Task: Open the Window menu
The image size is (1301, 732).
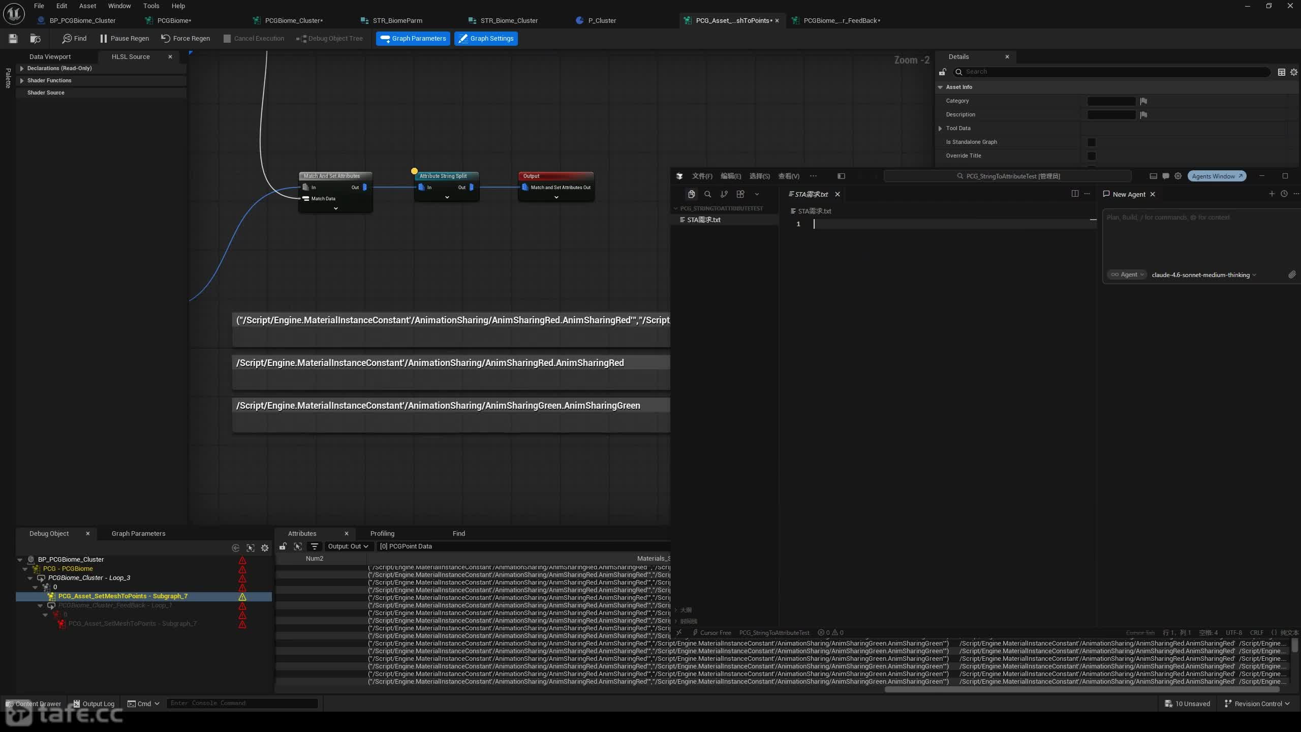Action: (119, 6)
